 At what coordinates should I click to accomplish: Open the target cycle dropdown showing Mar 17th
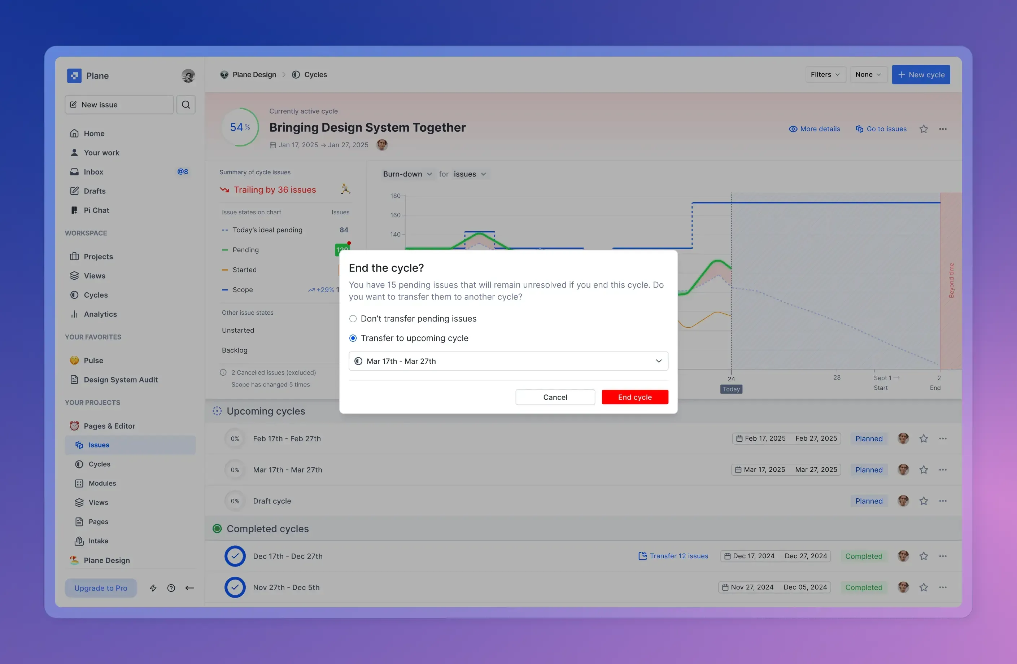click(x=508, y=361)
